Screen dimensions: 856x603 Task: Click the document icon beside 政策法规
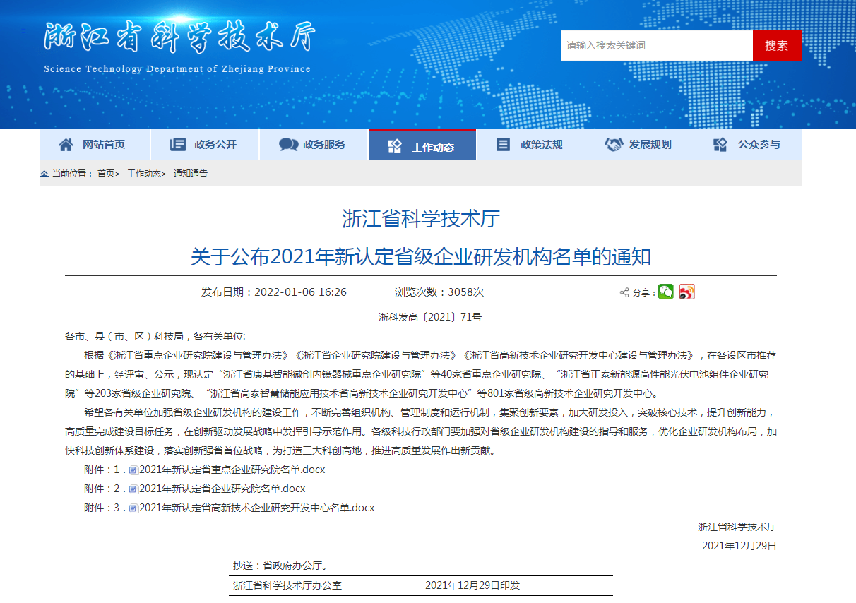pos(503,145)
